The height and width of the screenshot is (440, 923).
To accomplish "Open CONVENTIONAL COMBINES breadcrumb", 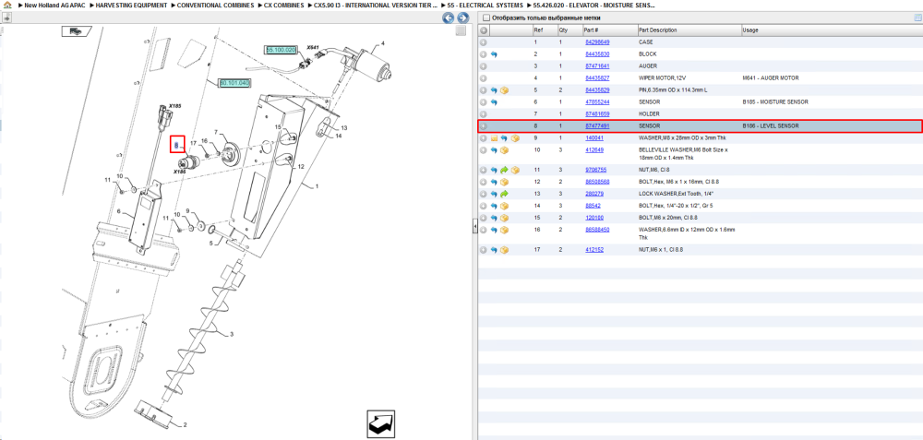I will tap(215, 5).
